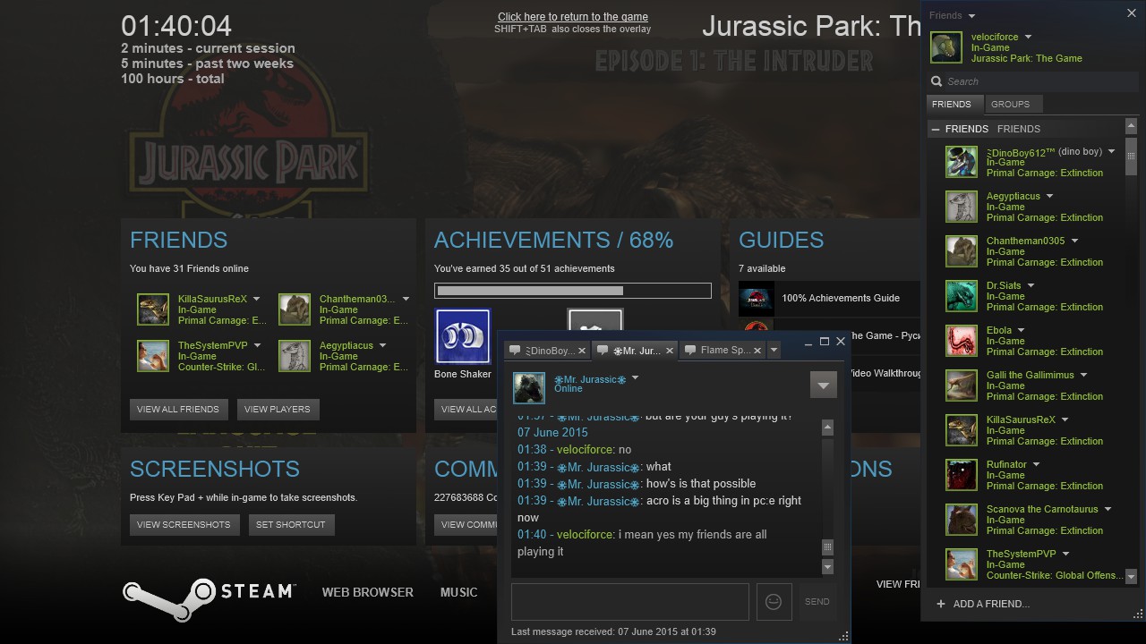Click 'Click here to return to the game'

[573, 17]
